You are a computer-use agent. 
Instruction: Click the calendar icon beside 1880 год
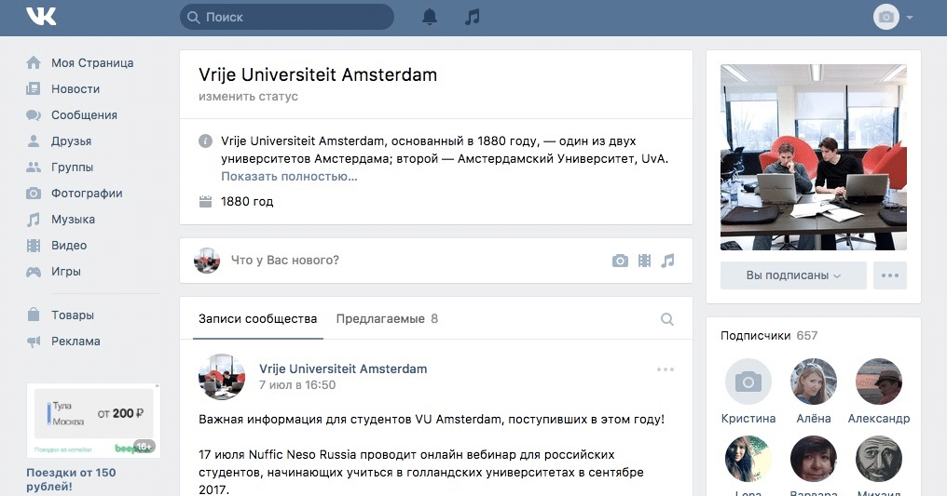pyautogui.click(x=205, y=201)
